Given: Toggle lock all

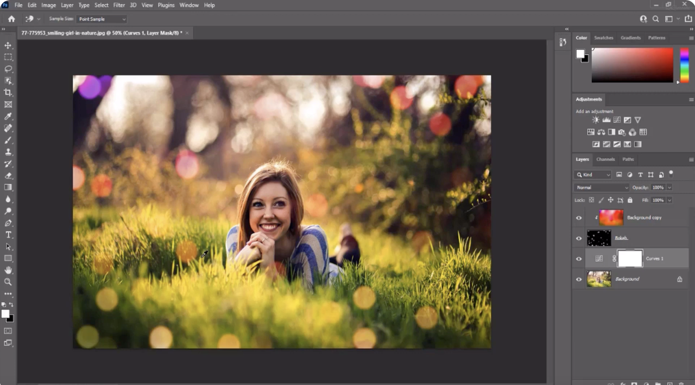Looking at the screenshot, I should 631,200.
